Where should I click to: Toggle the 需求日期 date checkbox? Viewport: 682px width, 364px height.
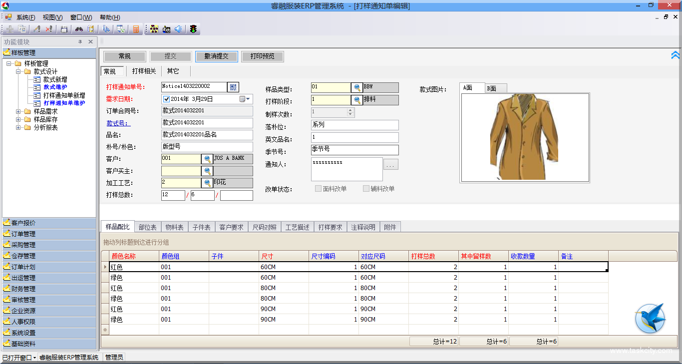click(167, 99)
